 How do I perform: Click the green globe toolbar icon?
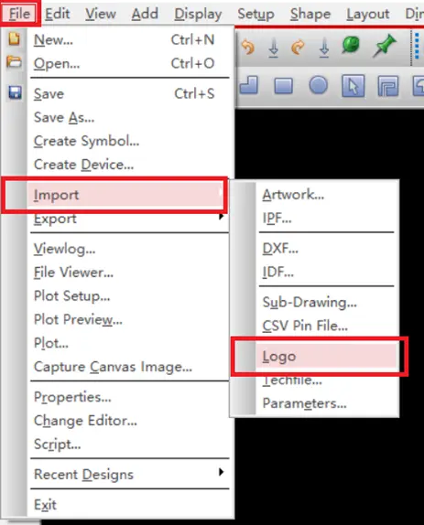tap(351, 45)
